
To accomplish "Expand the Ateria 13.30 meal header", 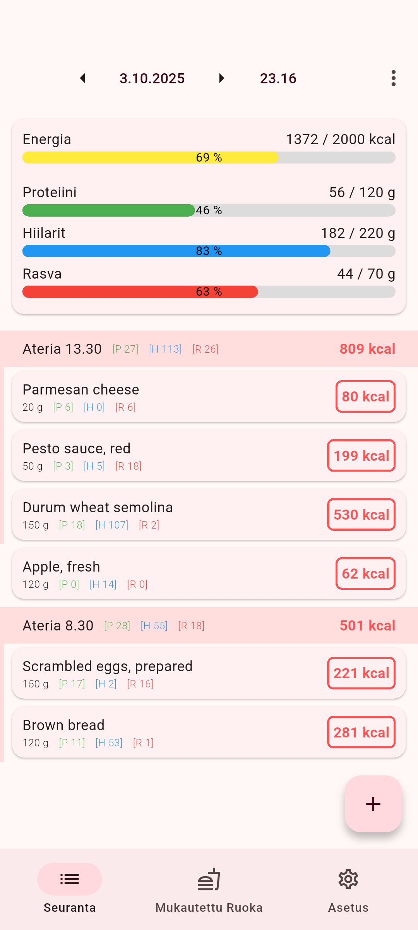I will (209, 349).
